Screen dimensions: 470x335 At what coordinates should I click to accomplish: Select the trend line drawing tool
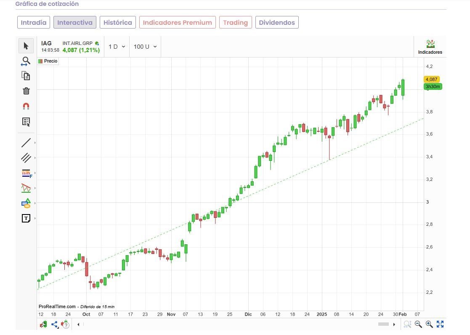coord(26,143)
